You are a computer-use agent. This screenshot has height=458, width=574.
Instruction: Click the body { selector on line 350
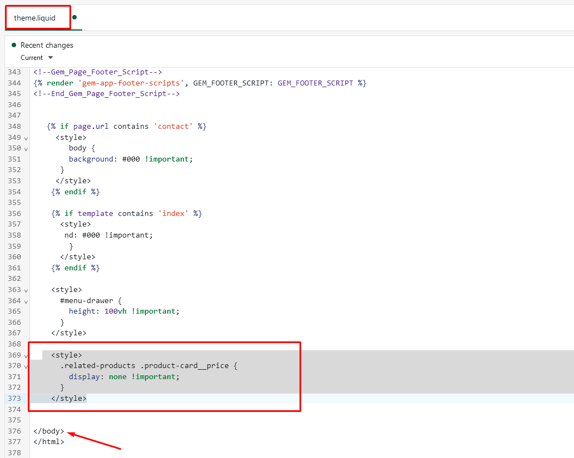click(x=82, y=148)
